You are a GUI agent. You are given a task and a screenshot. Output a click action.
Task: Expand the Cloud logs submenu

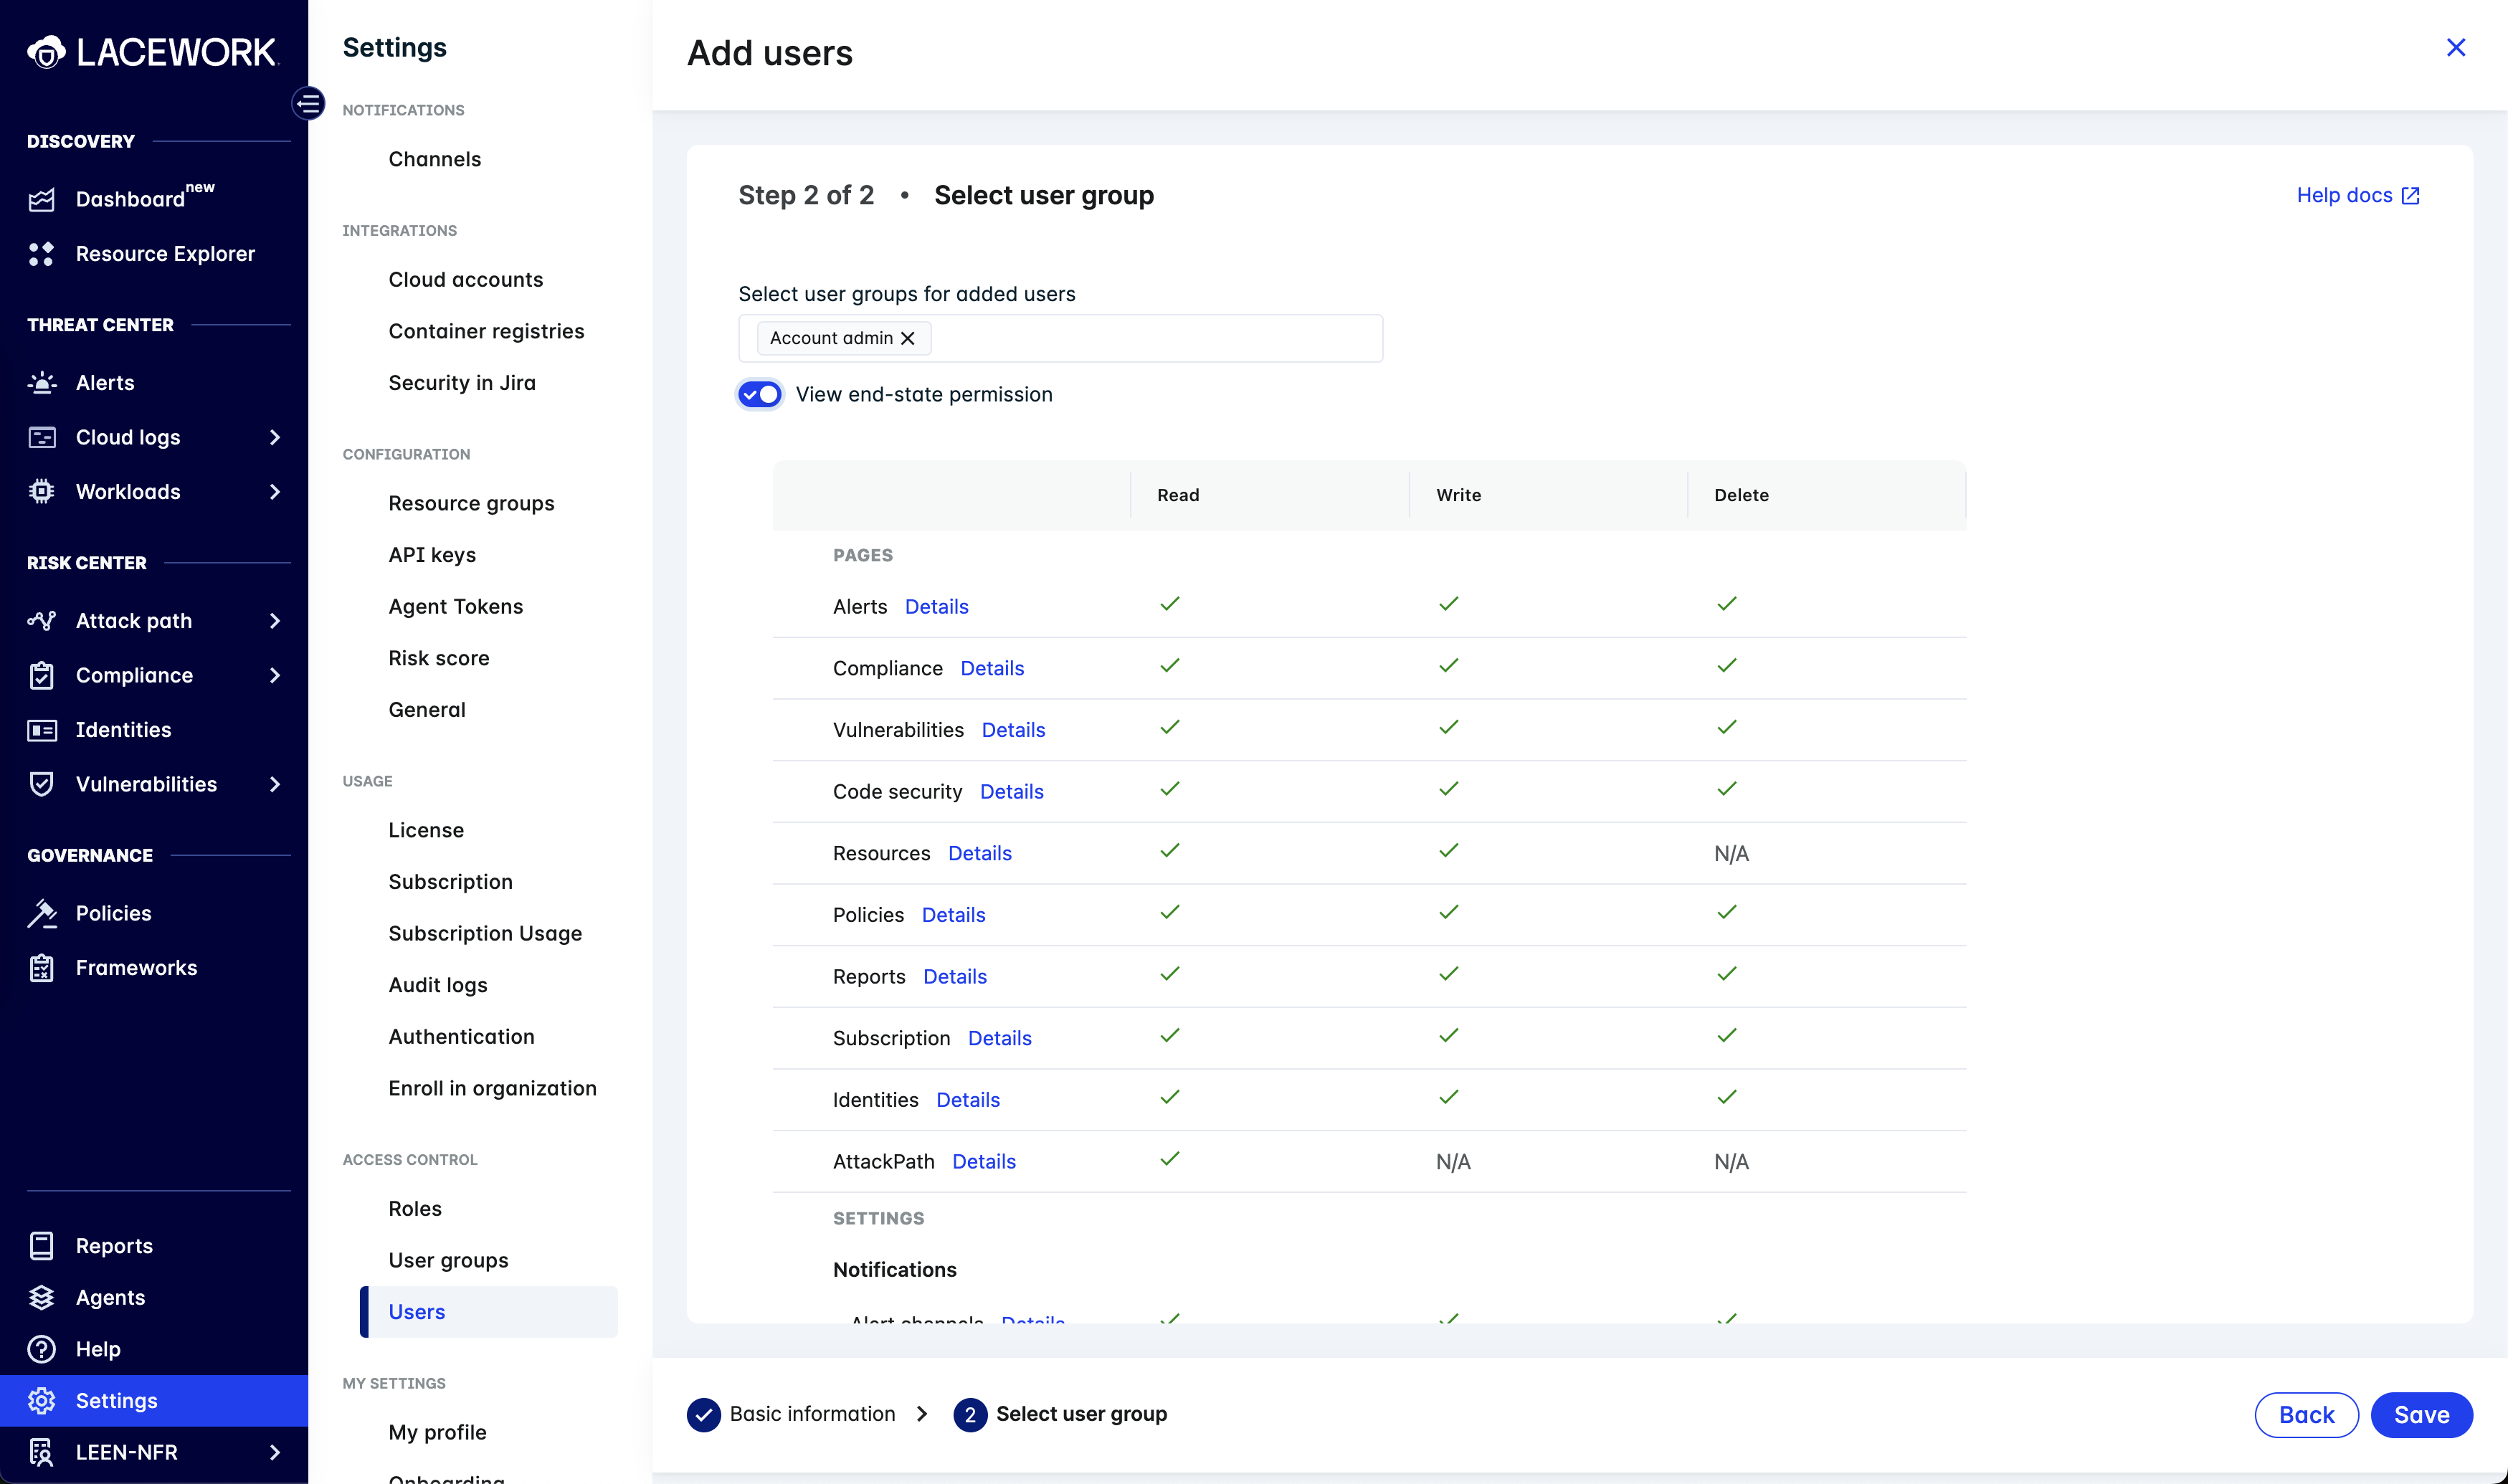click(x=274, y=437)
